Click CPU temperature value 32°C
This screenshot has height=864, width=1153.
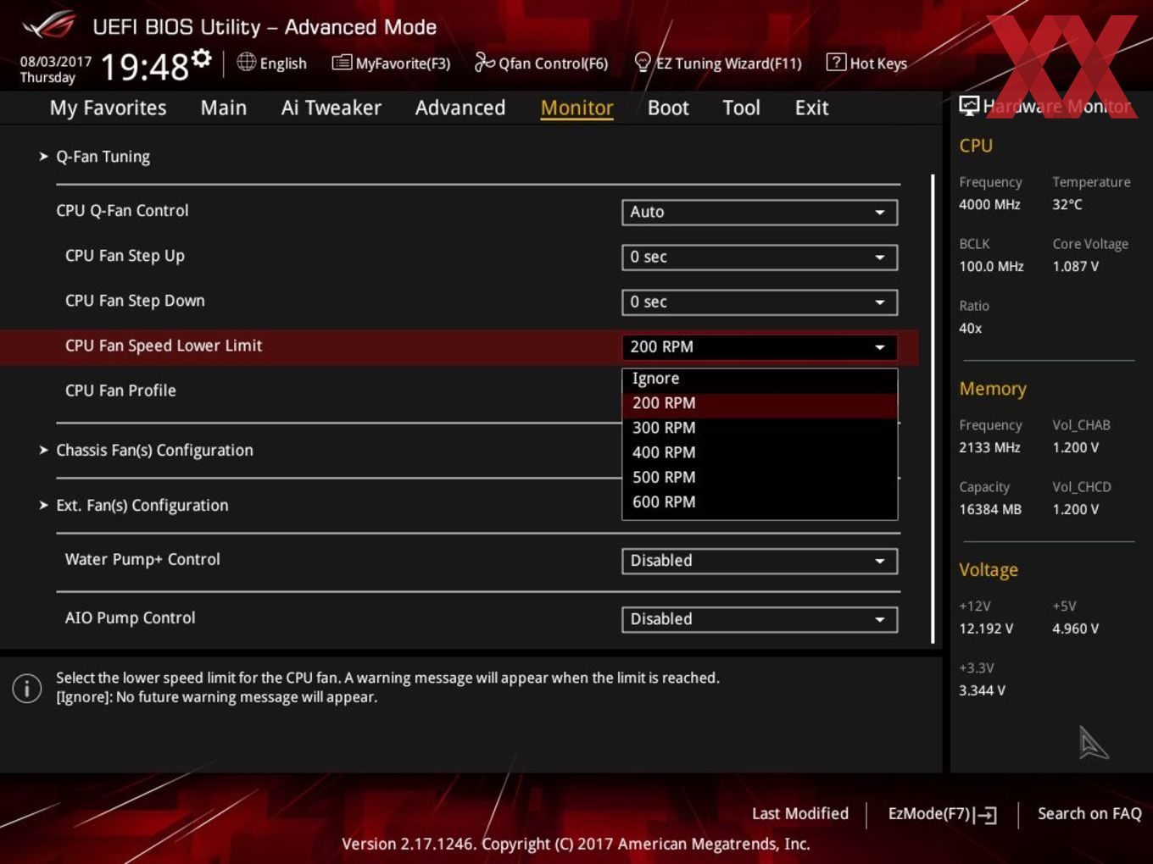tap(1067, 204)
